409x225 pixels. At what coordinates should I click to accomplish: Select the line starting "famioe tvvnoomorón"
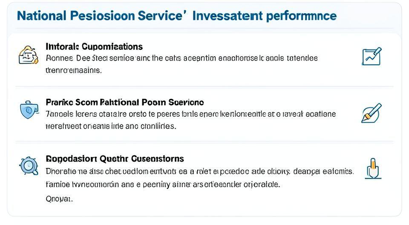[x=162, y=185]
